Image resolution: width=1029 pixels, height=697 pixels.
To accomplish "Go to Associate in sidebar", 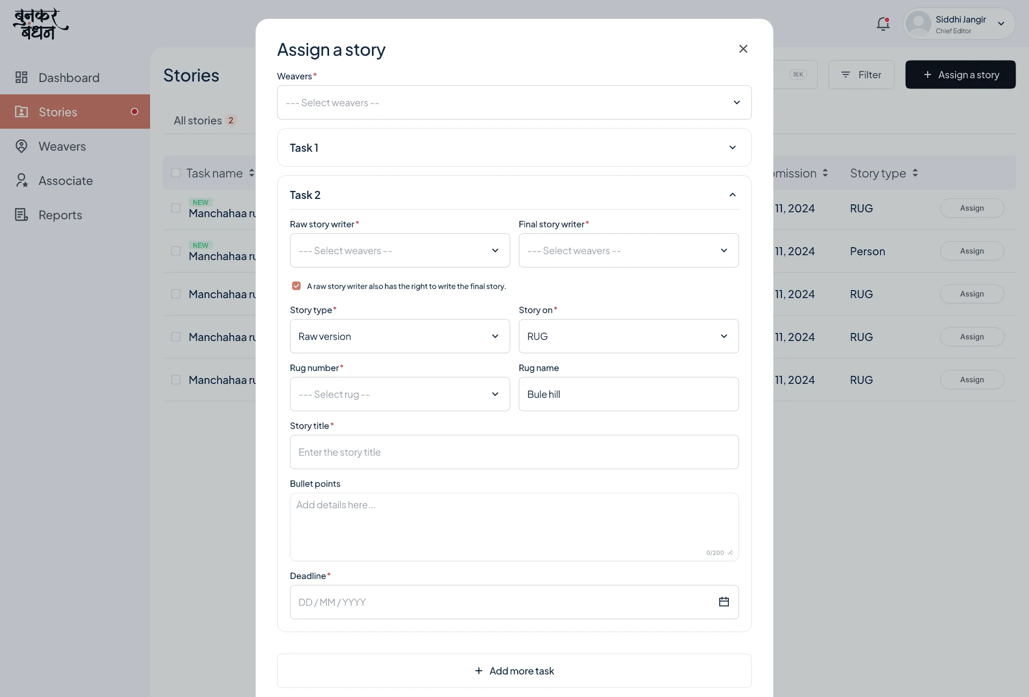I will pos(75,180).
